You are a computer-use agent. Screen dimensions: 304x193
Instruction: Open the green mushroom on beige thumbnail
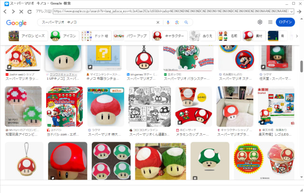click(210, 161)
